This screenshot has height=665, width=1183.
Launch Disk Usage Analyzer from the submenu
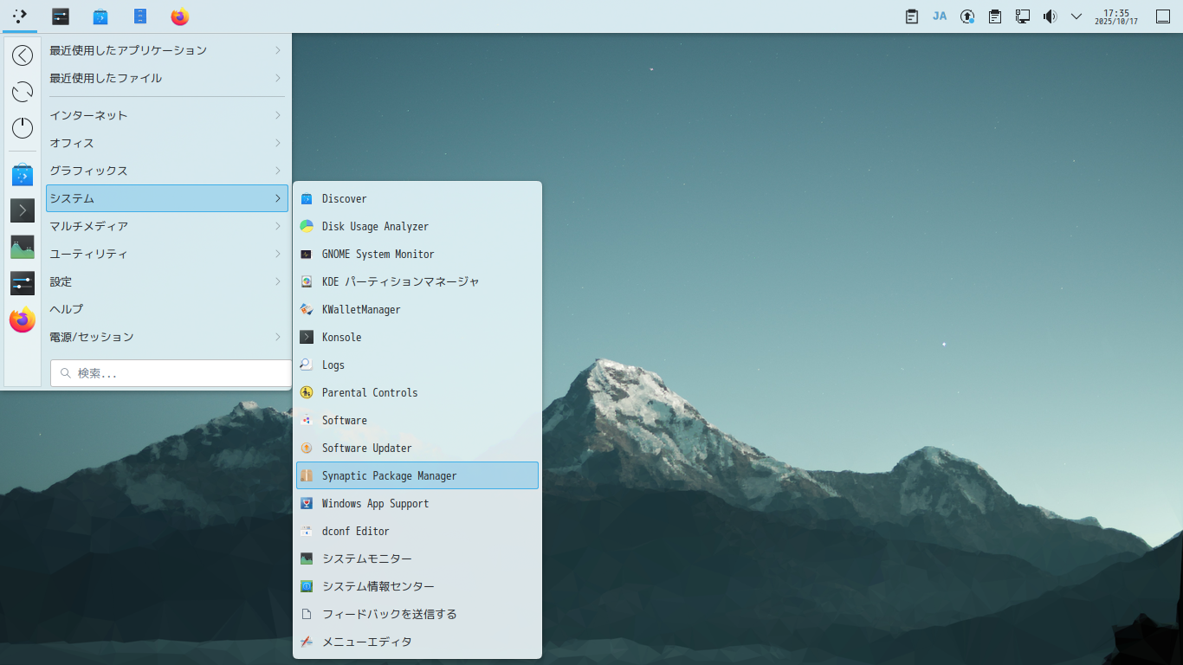click(417, 227)
